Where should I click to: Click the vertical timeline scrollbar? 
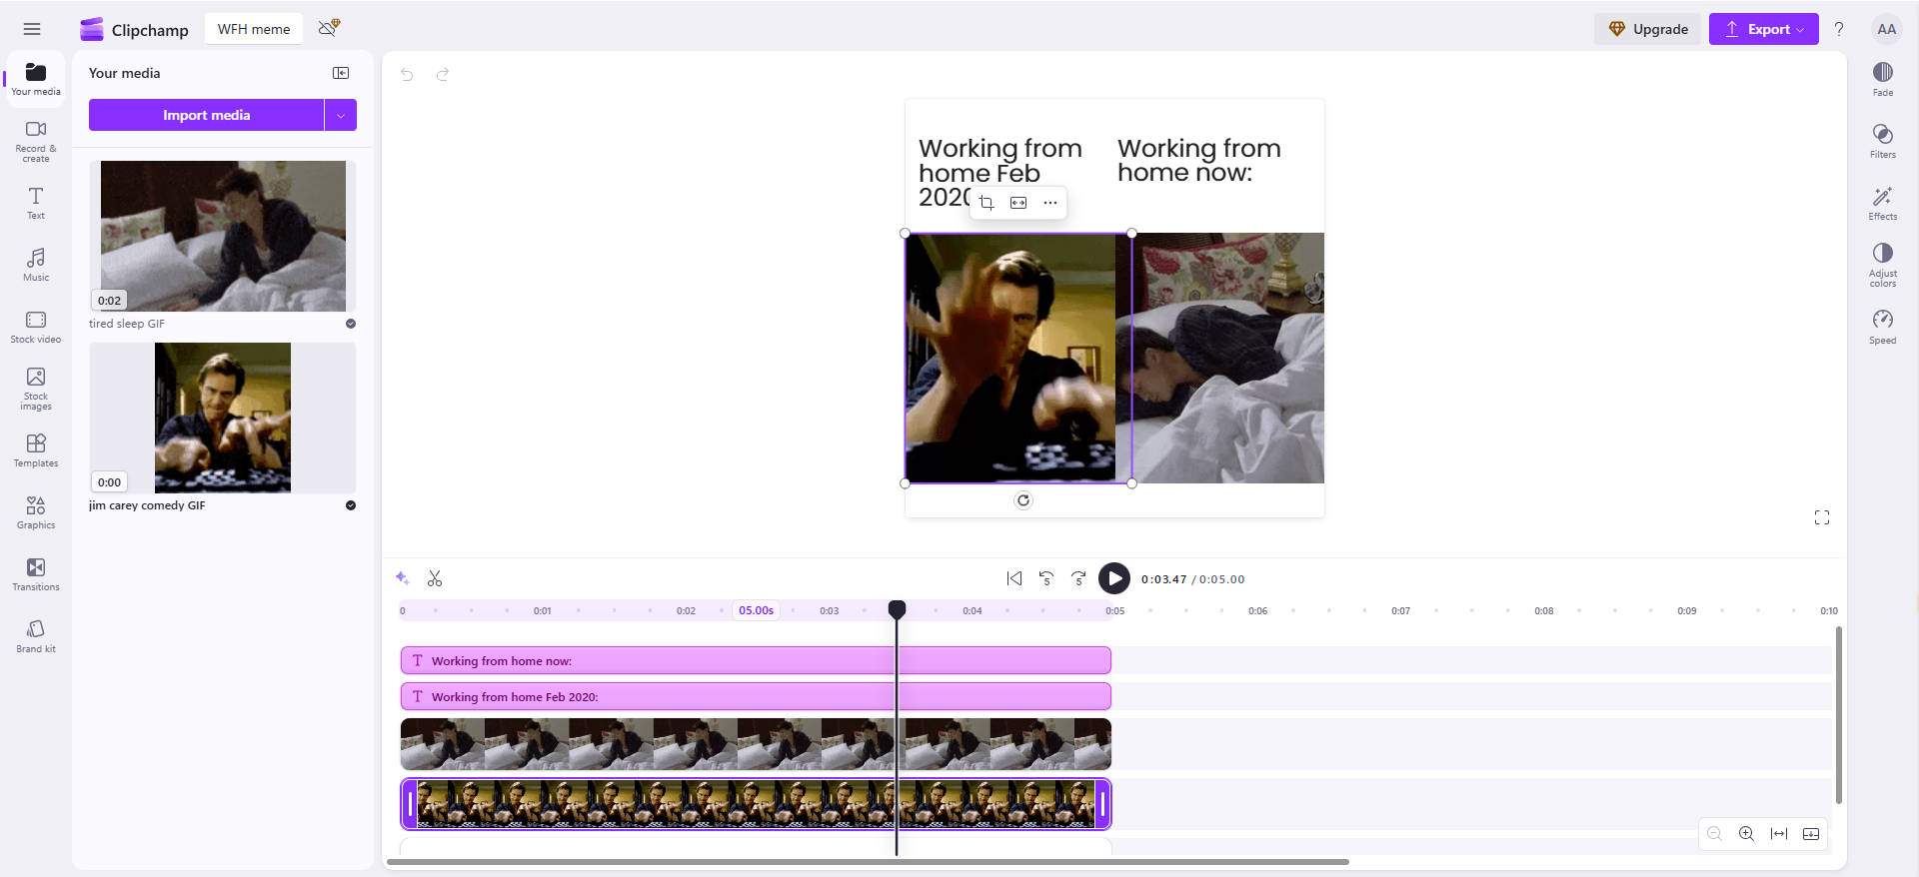1838,715
